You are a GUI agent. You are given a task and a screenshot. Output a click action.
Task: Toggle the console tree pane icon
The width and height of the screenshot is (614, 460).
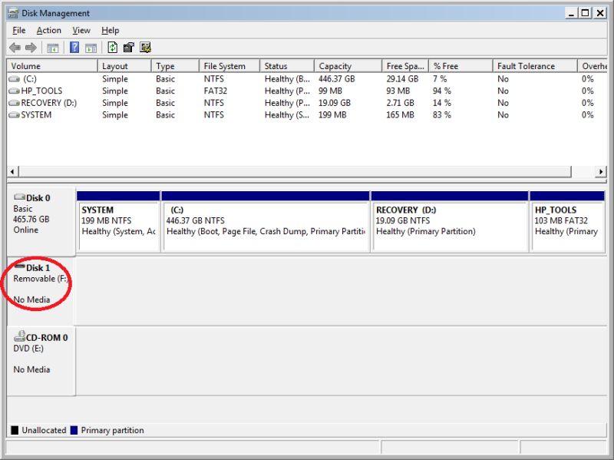pos(54,47)
